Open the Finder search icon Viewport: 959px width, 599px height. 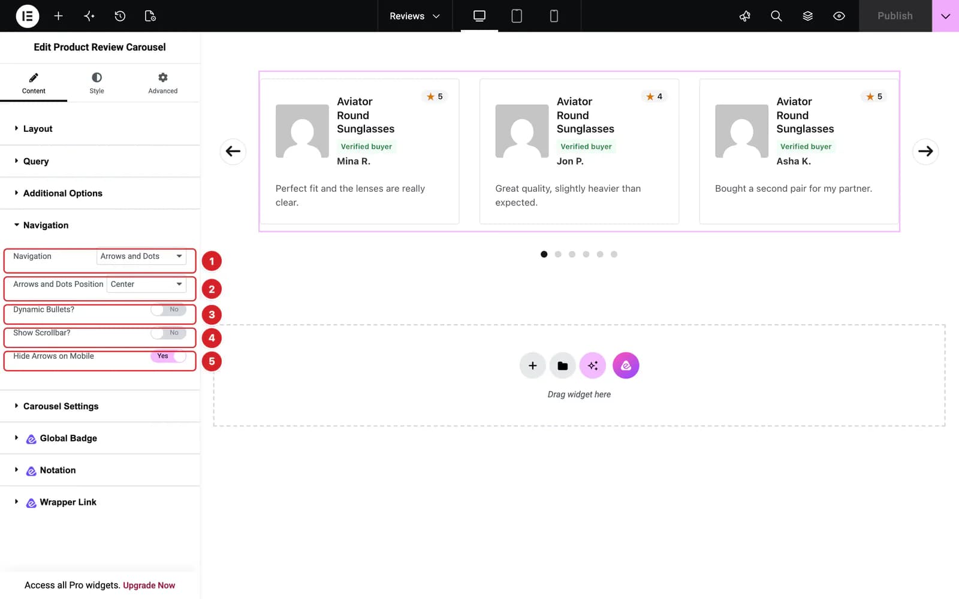coord(776,16)
